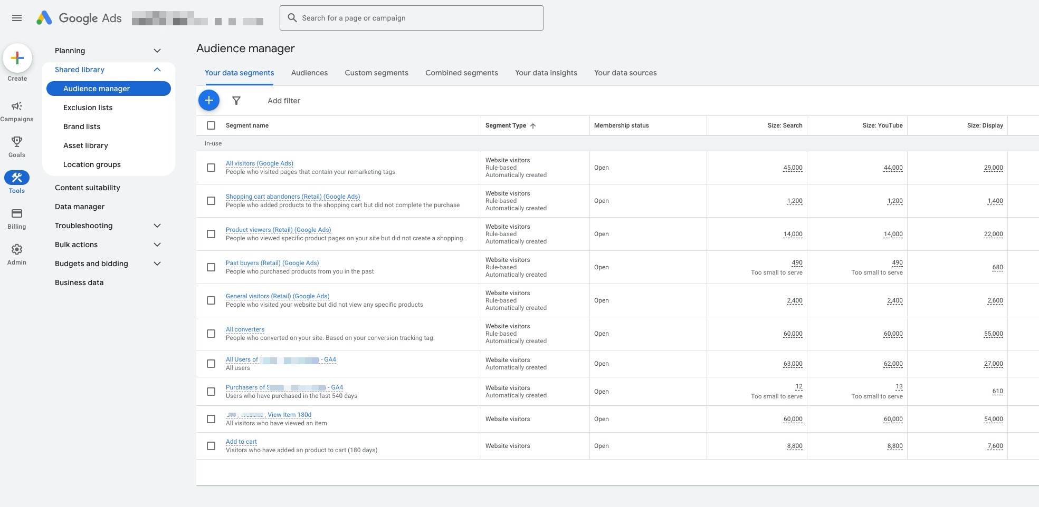1039x507 pixels.
Task: Open Brand lists in sidebar
Action: point(82,126)
